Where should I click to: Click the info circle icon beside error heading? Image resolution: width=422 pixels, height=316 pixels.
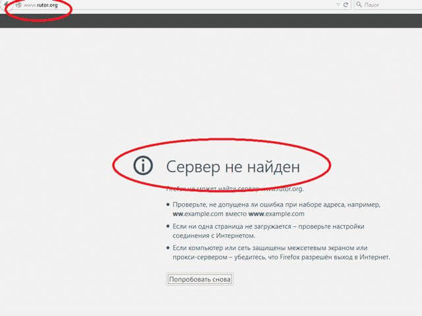tap(143, 166)
